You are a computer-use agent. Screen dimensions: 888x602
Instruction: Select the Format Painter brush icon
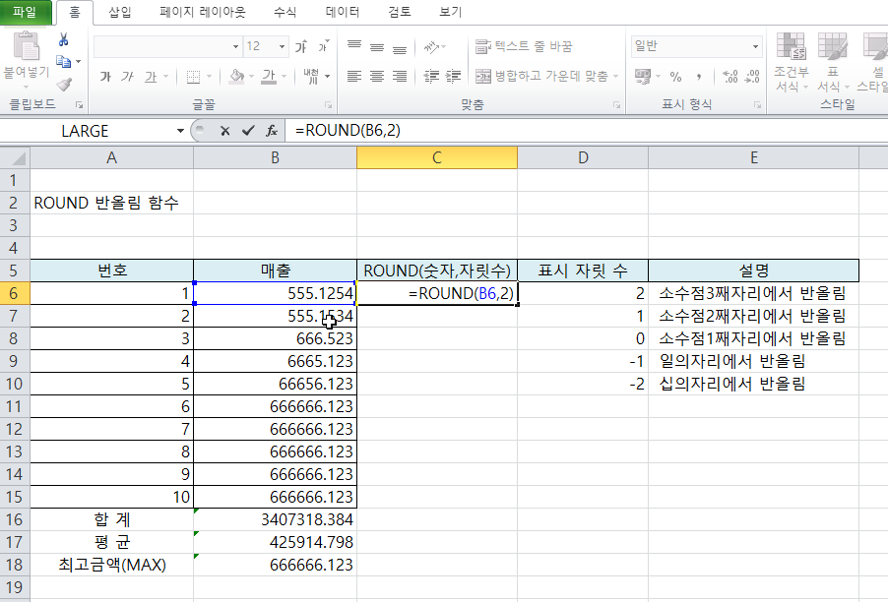pos(64,85)
